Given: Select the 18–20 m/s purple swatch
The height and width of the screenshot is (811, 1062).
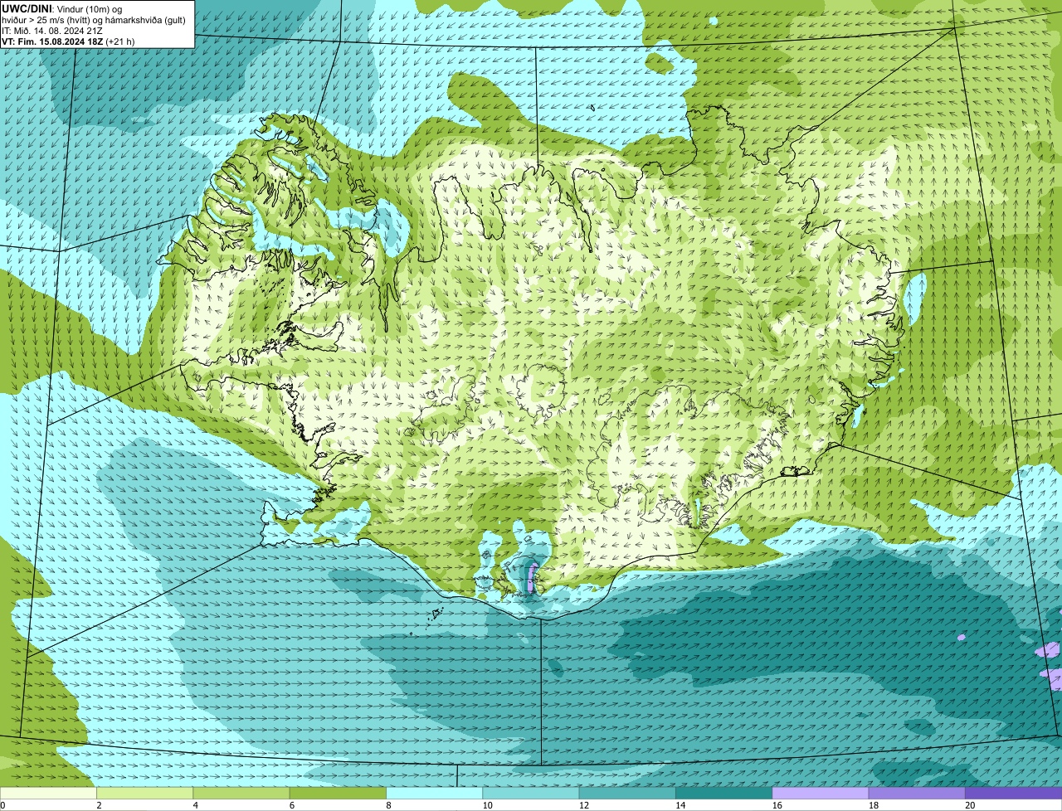Looking at the screenshot, I should pos(917,793).
